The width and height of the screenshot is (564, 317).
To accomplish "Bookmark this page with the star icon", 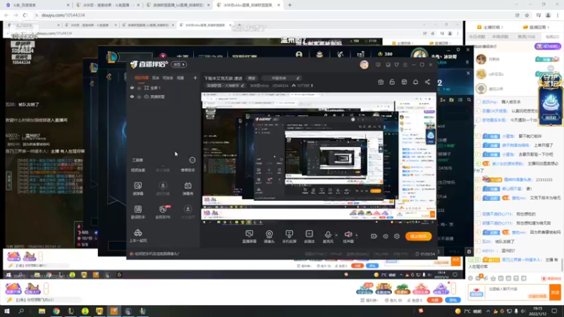I will tap(527, 15).
